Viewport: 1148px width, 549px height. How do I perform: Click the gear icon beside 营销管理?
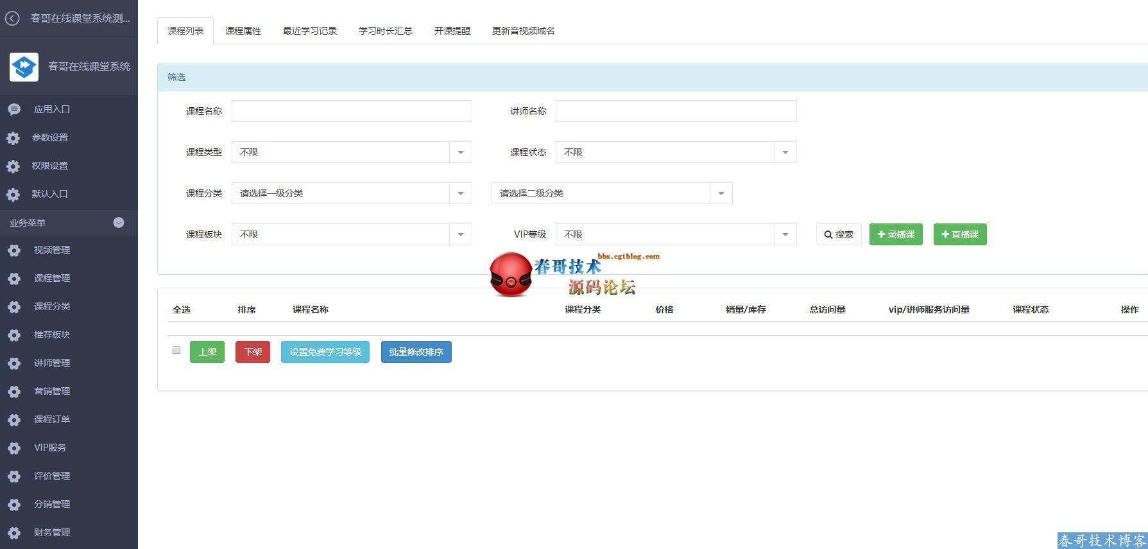(13, 392)
